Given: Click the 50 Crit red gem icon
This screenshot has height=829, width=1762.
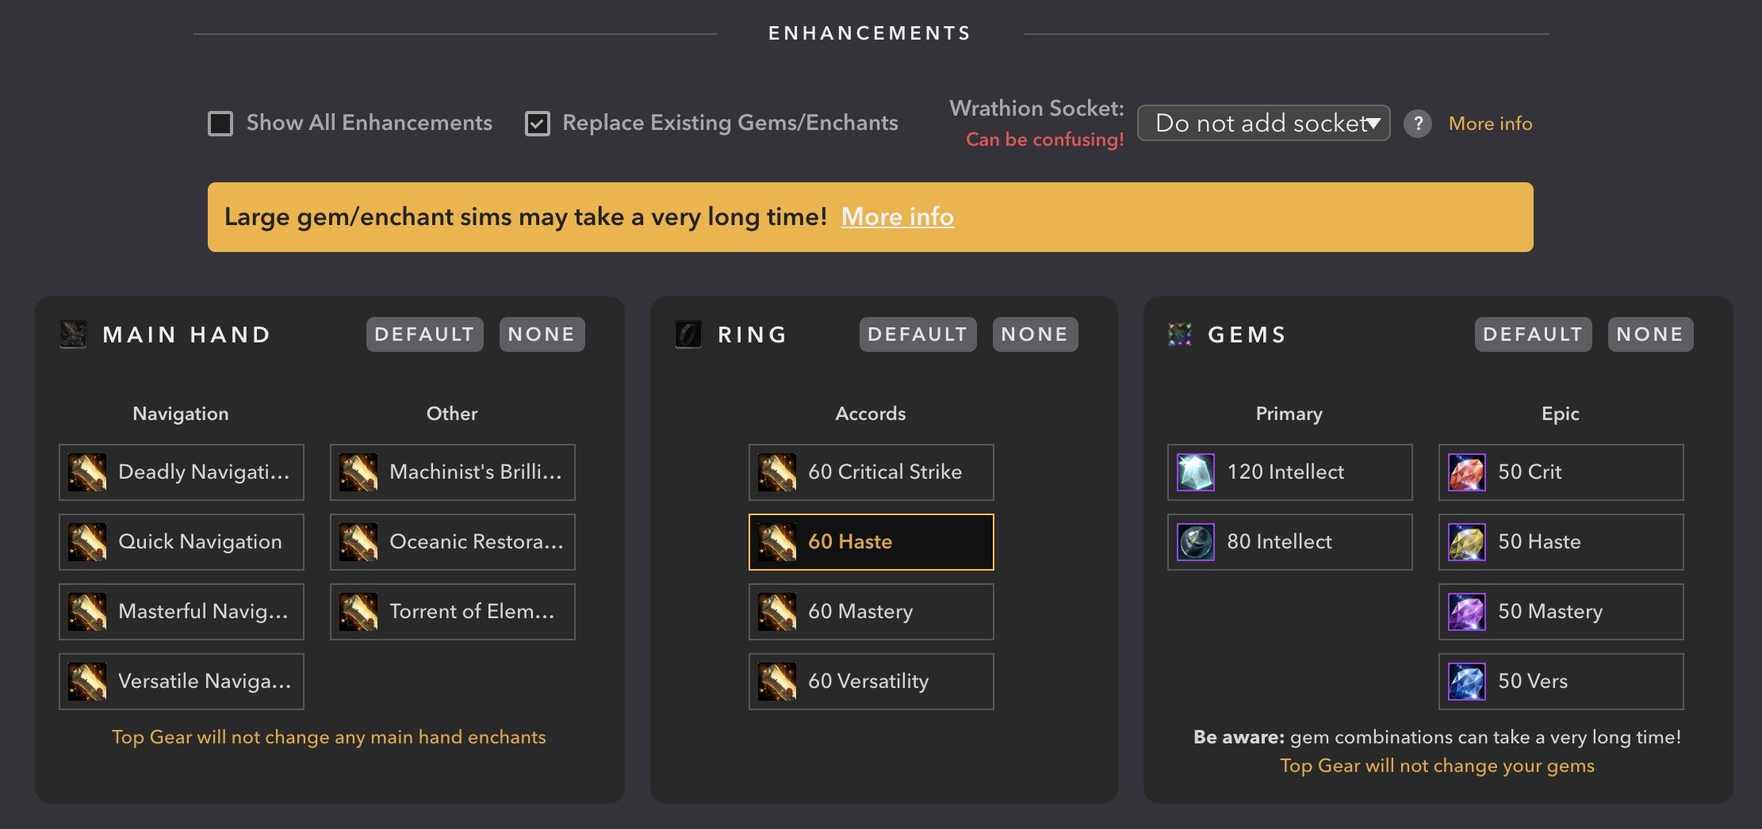Looking at the screenshot, I should click(1467, 472).
